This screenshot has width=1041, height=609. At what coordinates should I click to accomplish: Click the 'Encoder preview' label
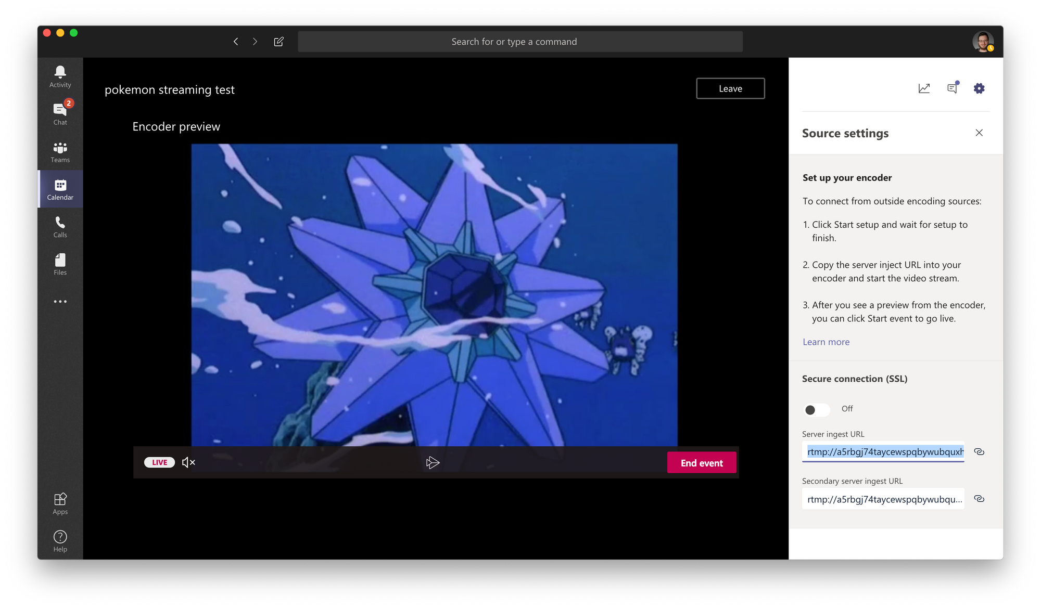coord(176,126)
